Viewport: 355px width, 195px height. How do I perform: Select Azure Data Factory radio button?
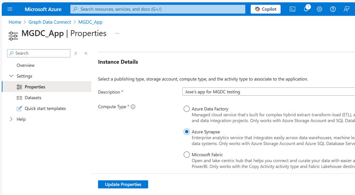click(x=187, y=109)
